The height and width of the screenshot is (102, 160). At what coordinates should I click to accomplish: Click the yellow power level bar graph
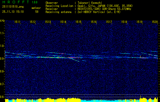(76, 99)
